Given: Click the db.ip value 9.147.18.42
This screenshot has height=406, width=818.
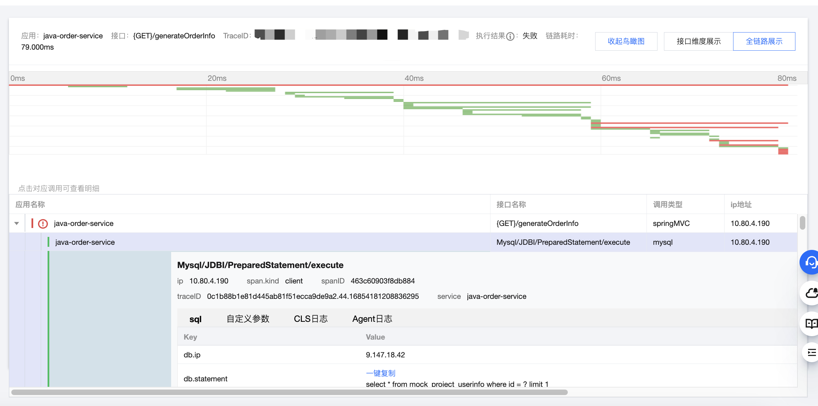Looking at the screenshot, I should [385, 355].
